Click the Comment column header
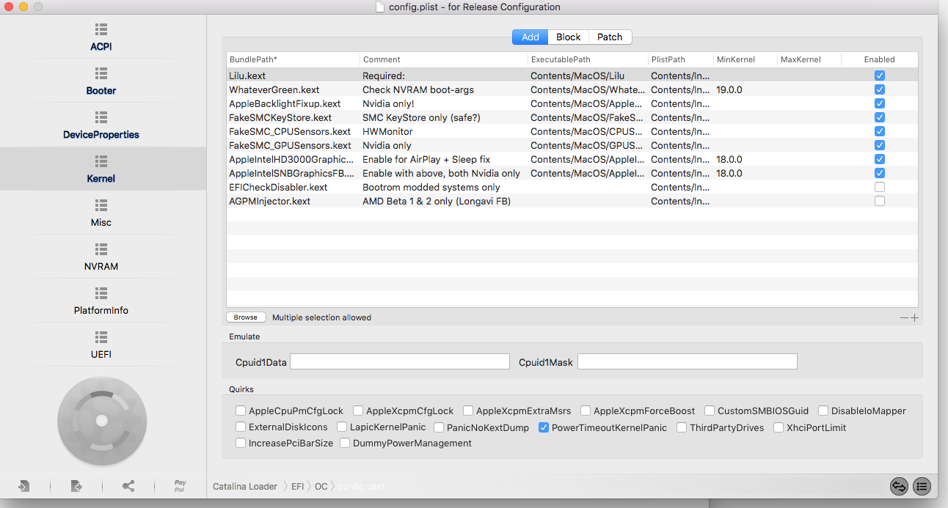The height and width of the screenshot is (508, 948). (x=443, y=59)
